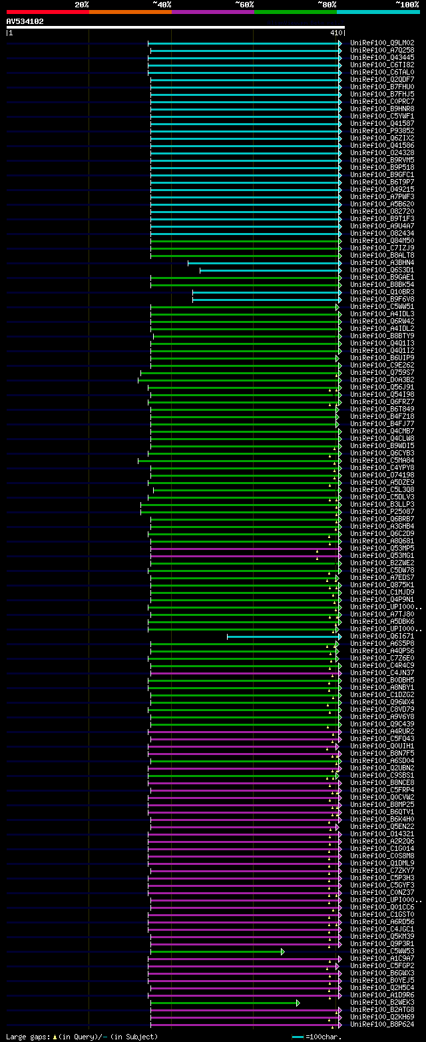Select the UniRef100_O74198 entry
This screenshot has width=426, height=1042.
coord(382,475)
